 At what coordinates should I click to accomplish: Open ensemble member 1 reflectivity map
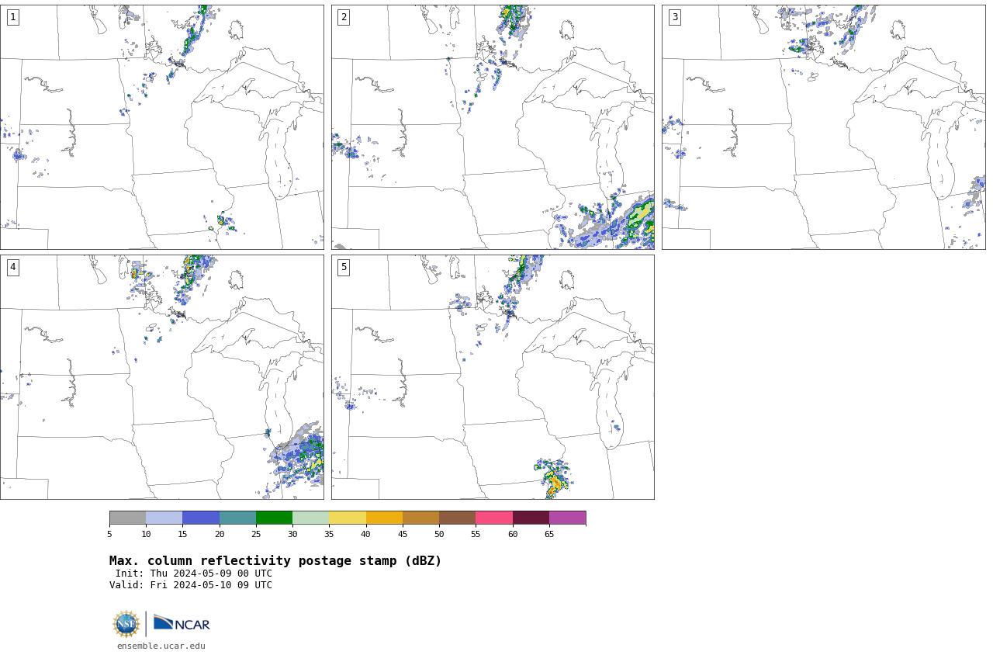point(161,127)
